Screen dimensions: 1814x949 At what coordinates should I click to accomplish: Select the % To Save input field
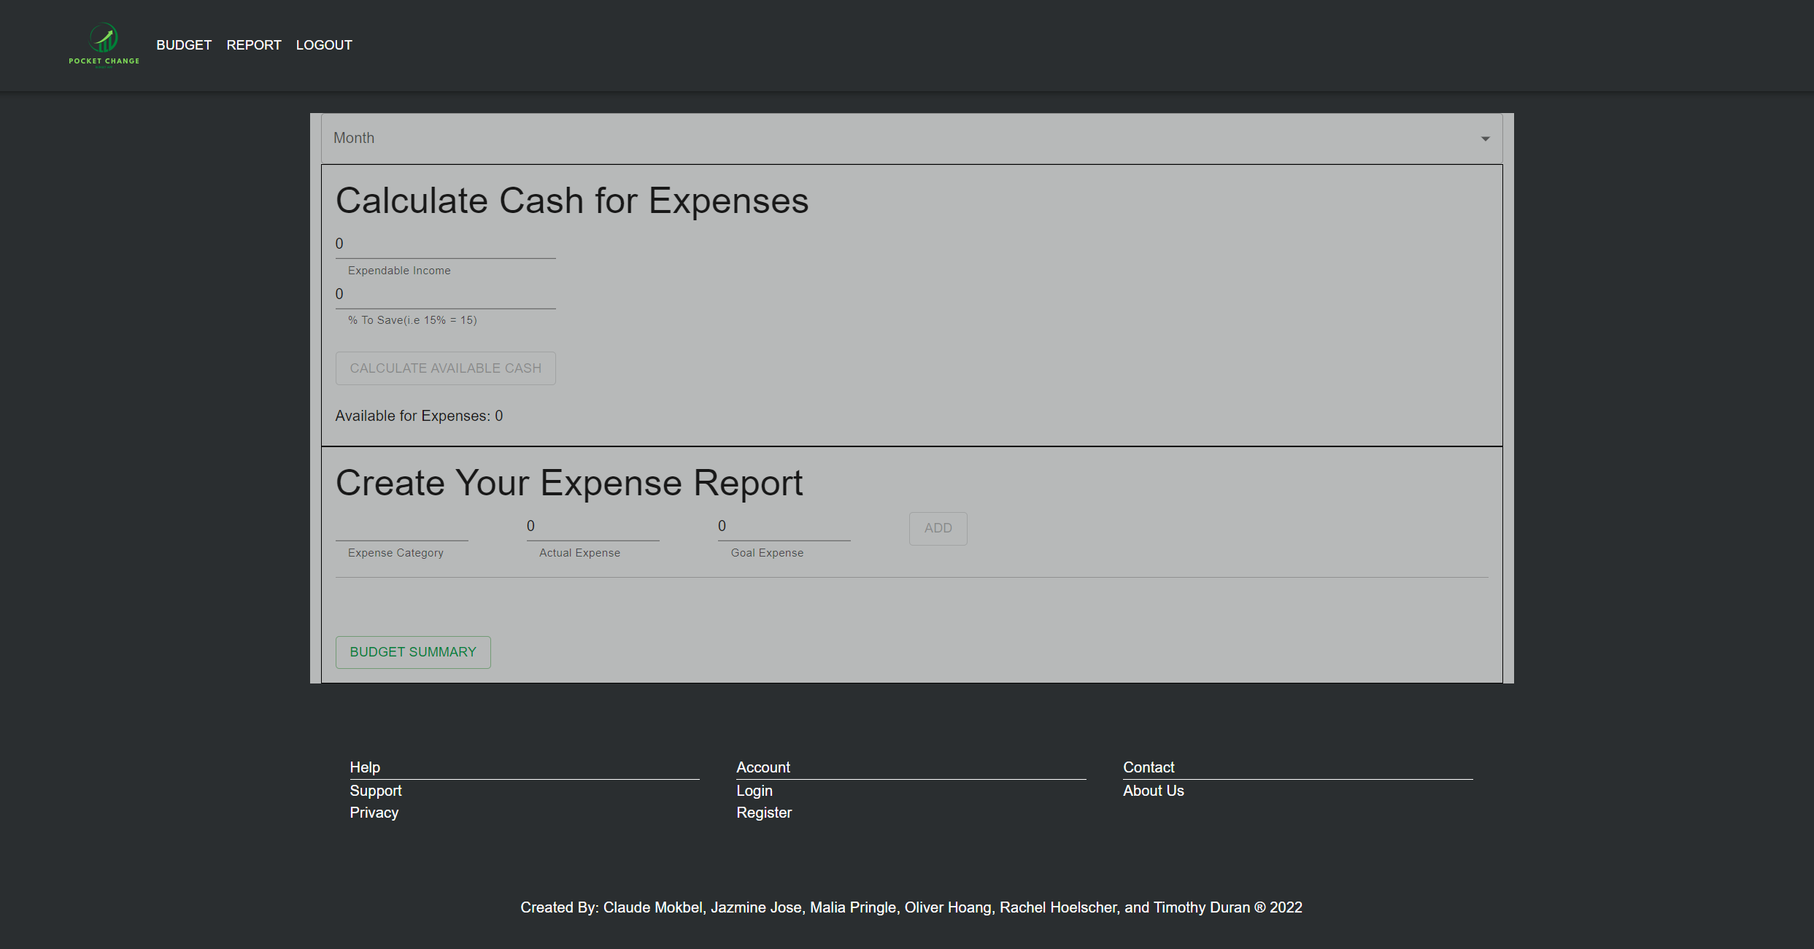pos(445,294)
